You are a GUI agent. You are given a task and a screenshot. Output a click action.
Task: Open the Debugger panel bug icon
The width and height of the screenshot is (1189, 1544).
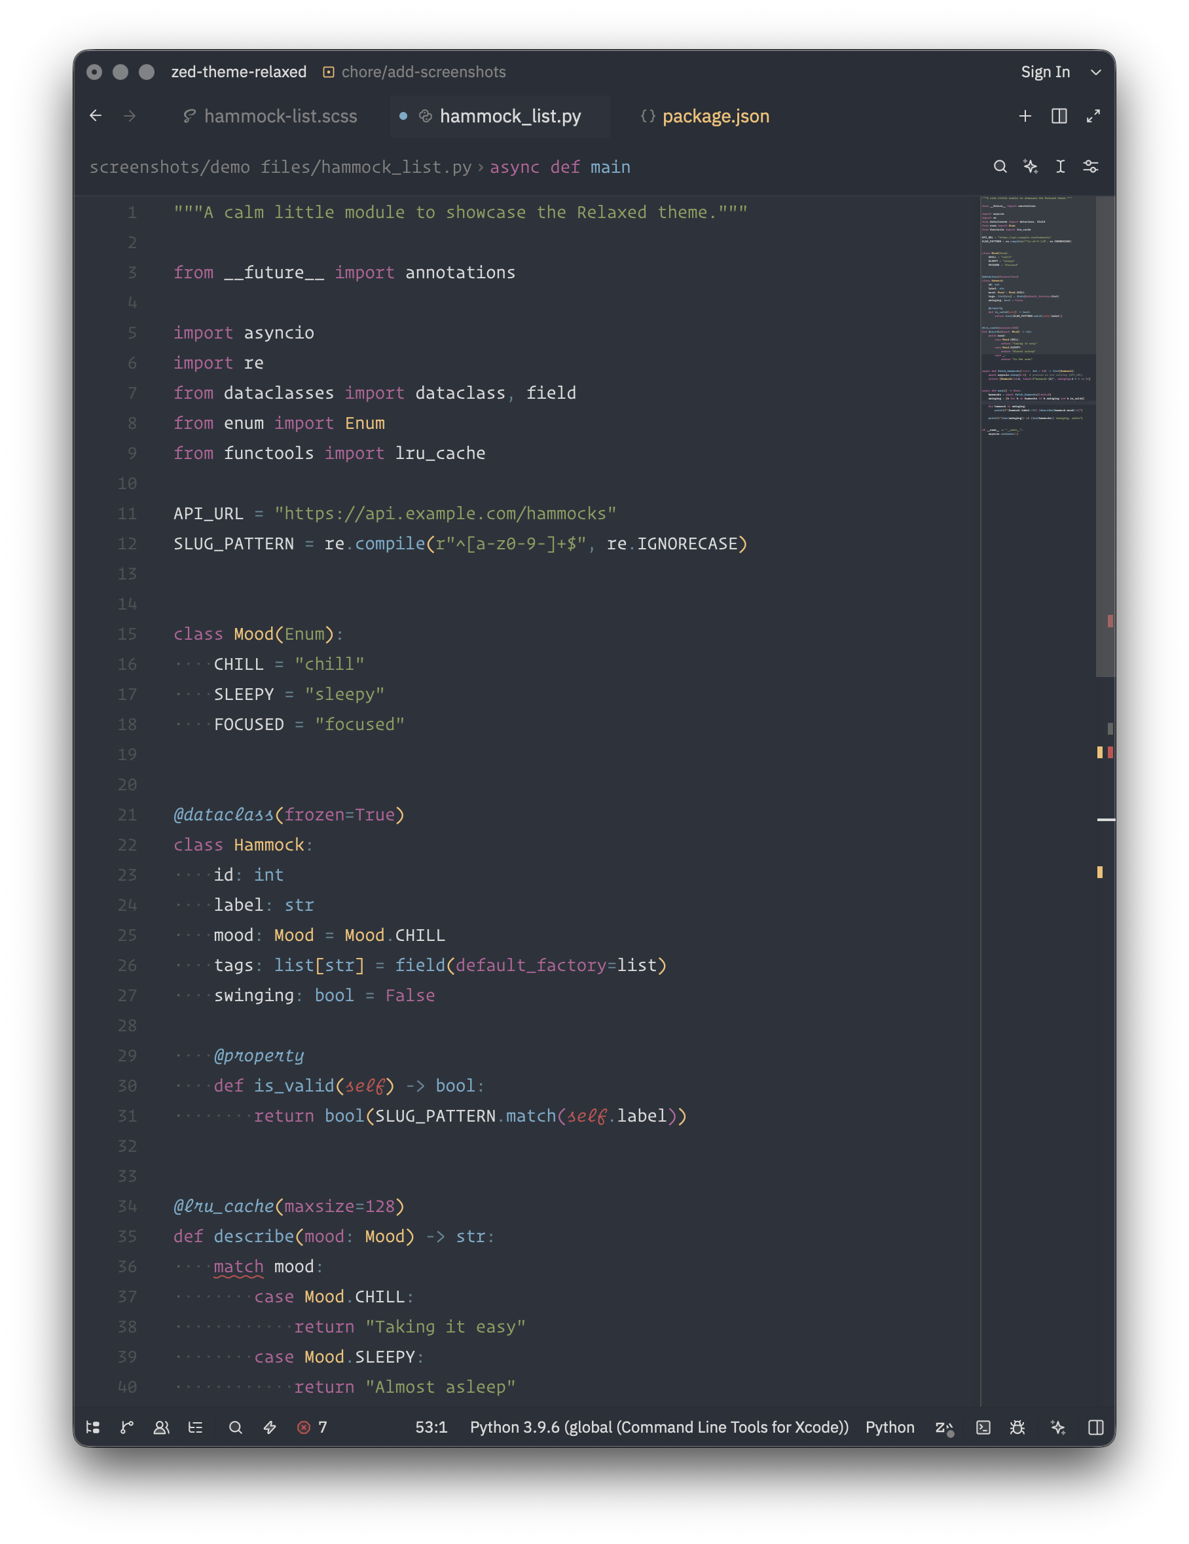[1017, 1427]
